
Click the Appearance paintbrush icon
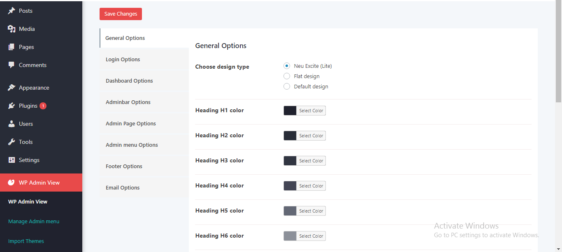click(12, 88)
